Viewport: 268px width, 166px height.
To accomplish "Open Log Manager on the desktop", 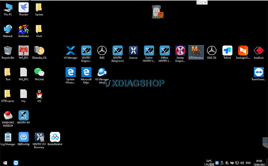I will [8, 139].
